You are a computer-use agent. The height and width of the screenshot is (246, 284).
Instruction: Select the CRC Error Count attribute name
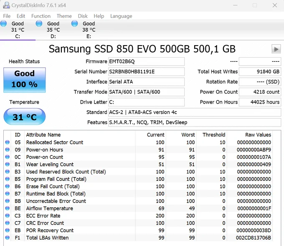pos(45,223)
